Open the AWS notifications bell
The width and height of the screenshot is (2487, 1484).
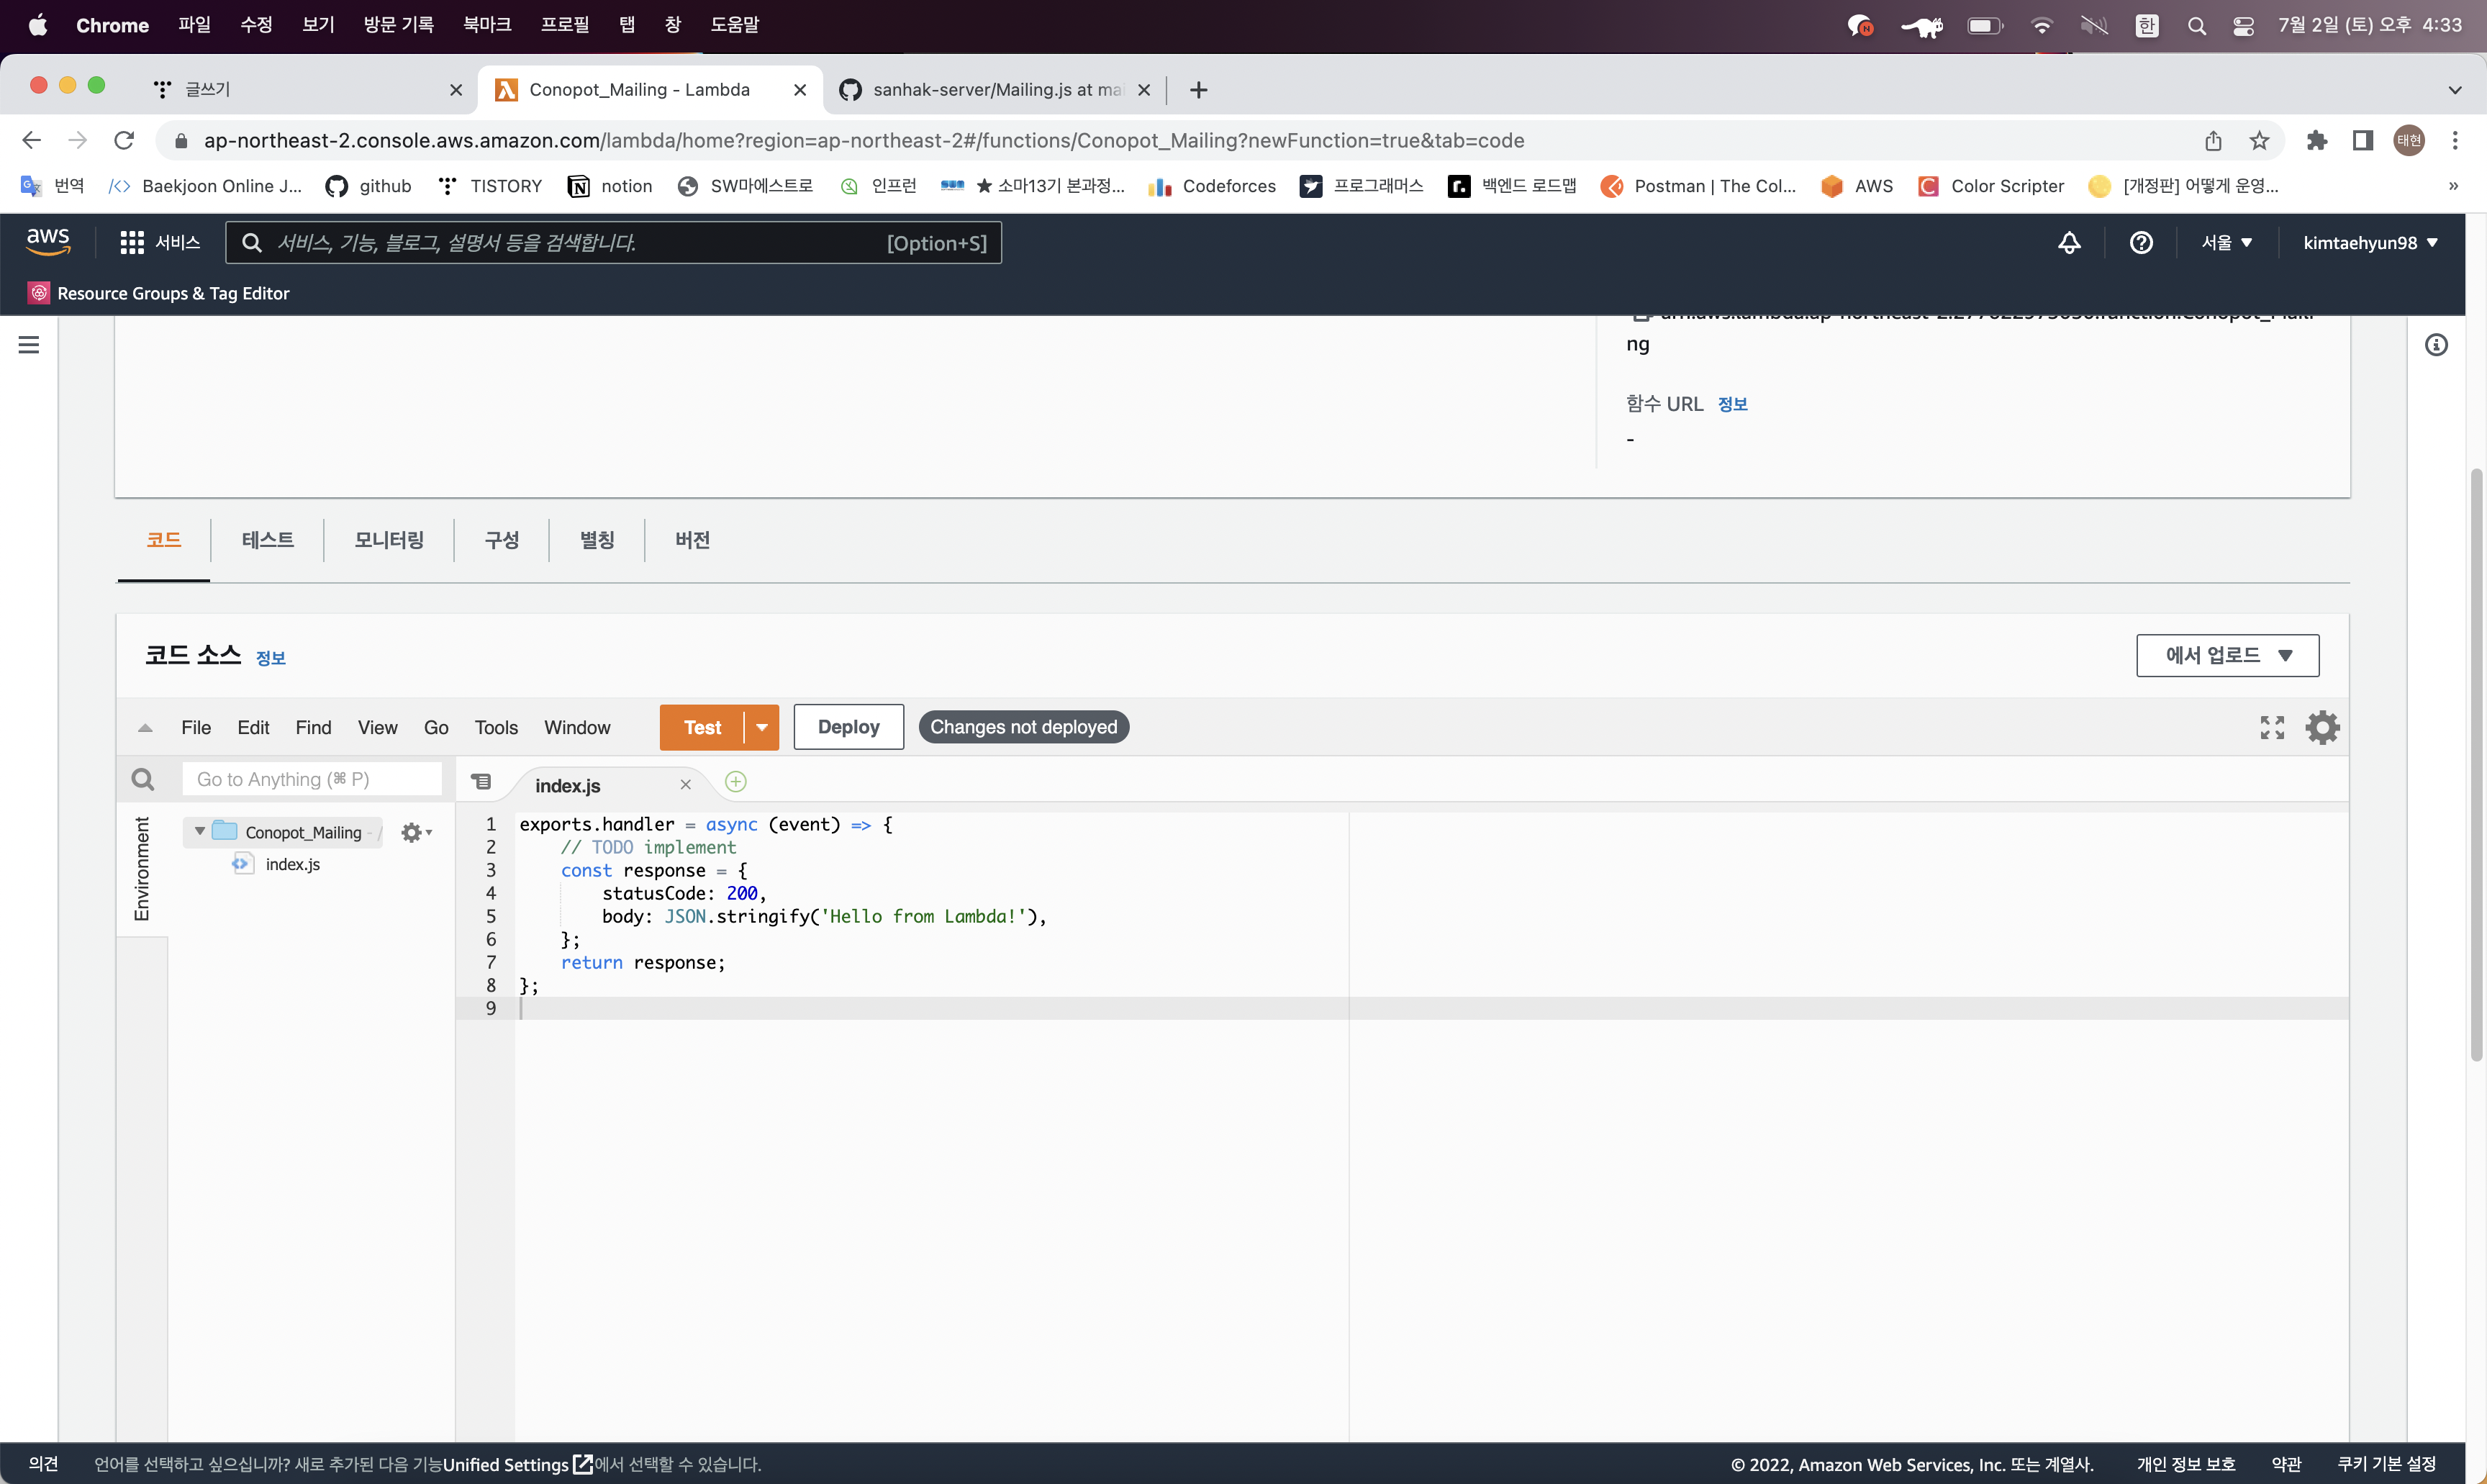(2068, 243)
